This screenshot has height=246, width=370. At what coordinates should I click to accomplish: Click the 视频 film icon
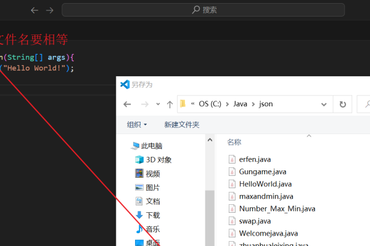pyautogui.click(x=139, y=173)
